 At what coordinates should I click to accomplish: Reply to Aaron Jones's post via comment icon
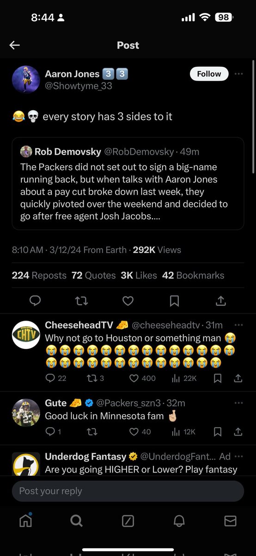pos(35,301)
